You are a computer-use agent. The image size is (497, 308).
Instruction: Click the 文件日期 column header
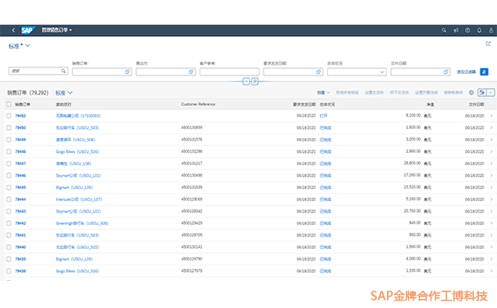pyautogui.click(x=476, y=104)
